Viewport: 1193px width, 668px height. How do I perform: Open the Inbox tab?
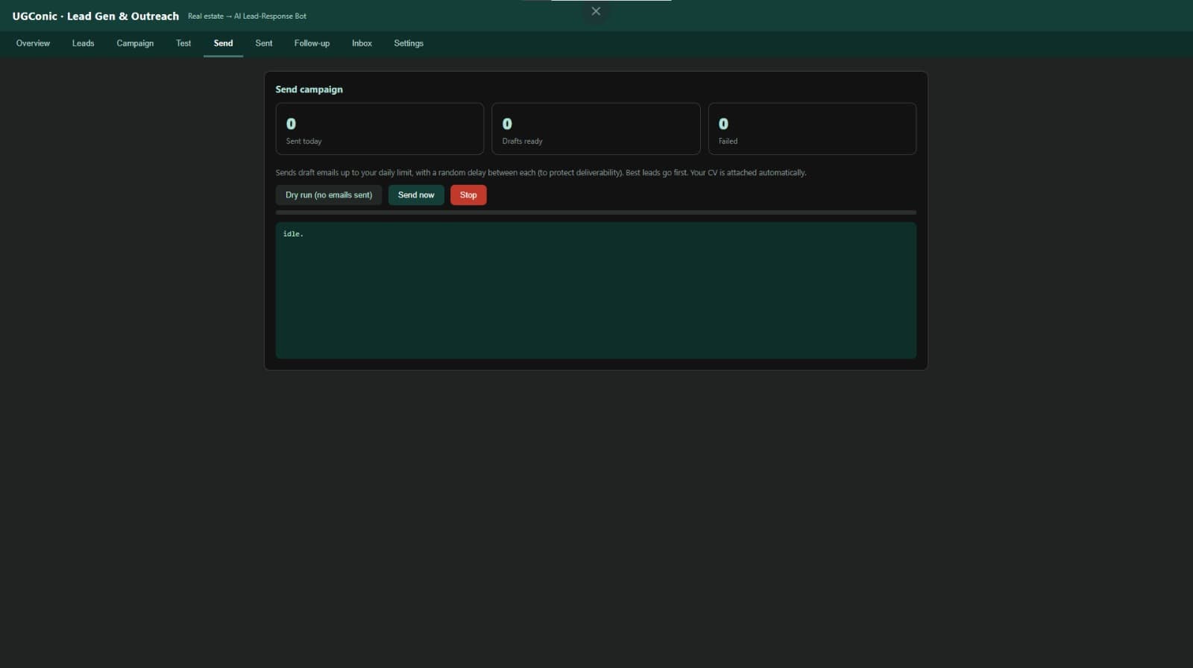tap(362, 43)
